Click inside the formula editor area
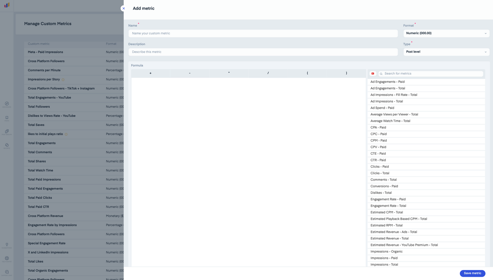The width and height of the screenshot is (493, 280). click(x=249, y=172)
